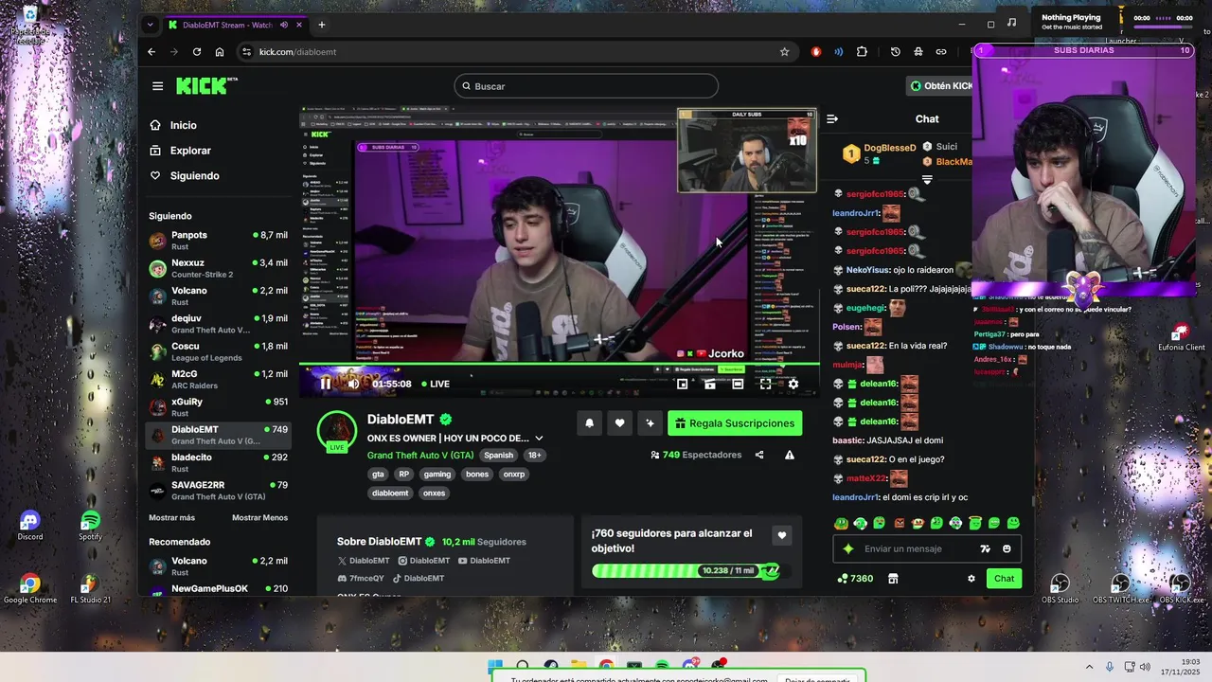The height and width of the screenshot is (682, 1212).
Task: Open new tab with plus button
Action: [x=322, y=25]
